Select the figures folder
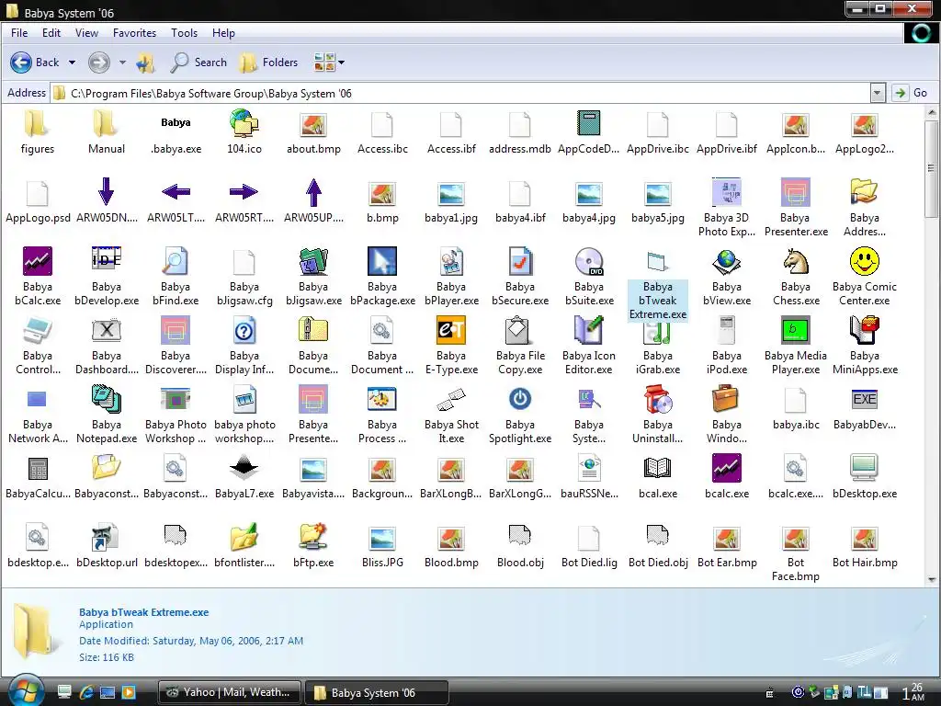This screenshot has height=706, width=941. 37,124
